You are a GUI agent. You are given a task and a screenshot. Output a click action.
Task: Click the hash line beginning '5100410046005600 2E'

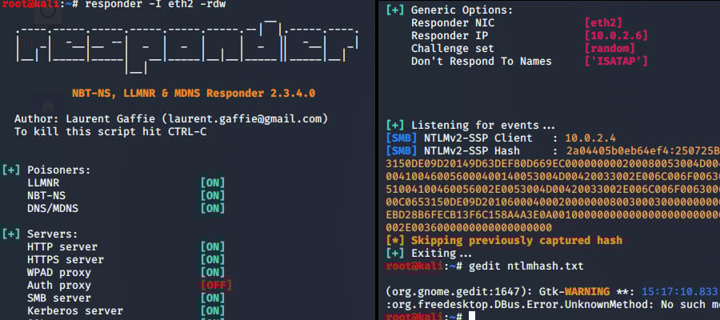point(553,190)
